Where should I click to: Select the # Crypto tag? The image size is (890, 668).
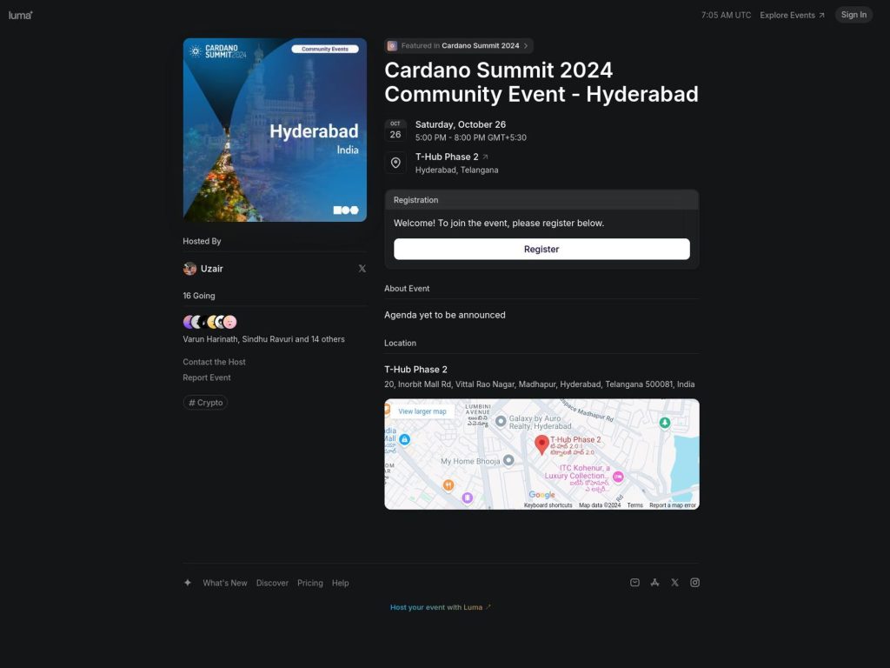[x=205, y=402]
